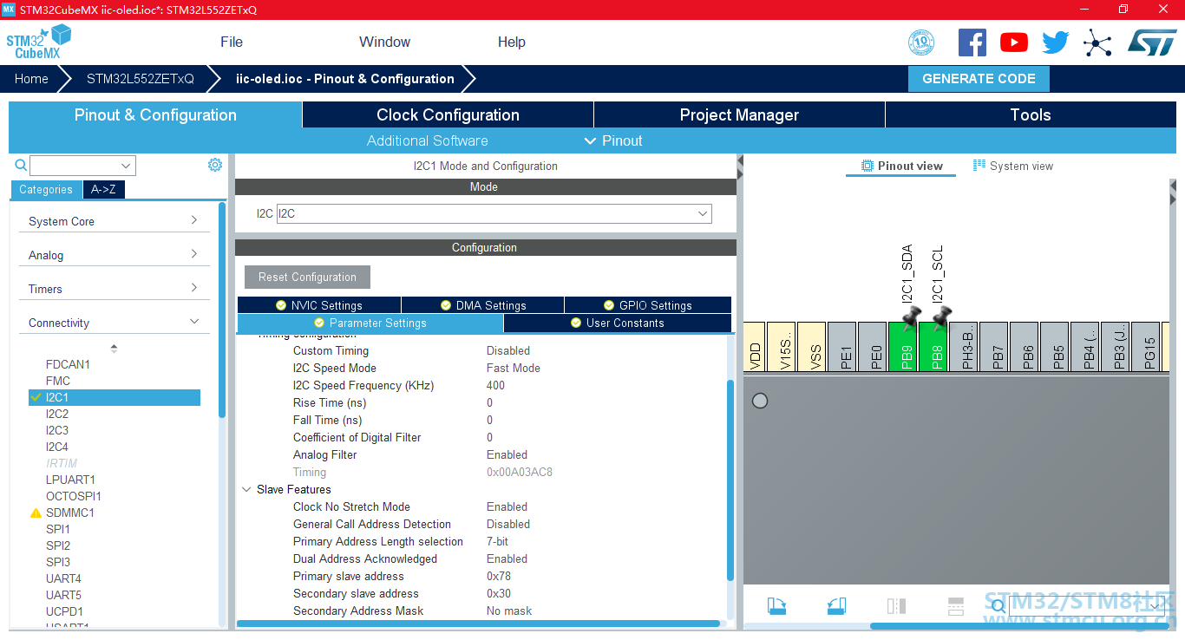The image size is (1185, 640).
Task: Click the pin search magnifier icon
Action: [x=998, y=606]
